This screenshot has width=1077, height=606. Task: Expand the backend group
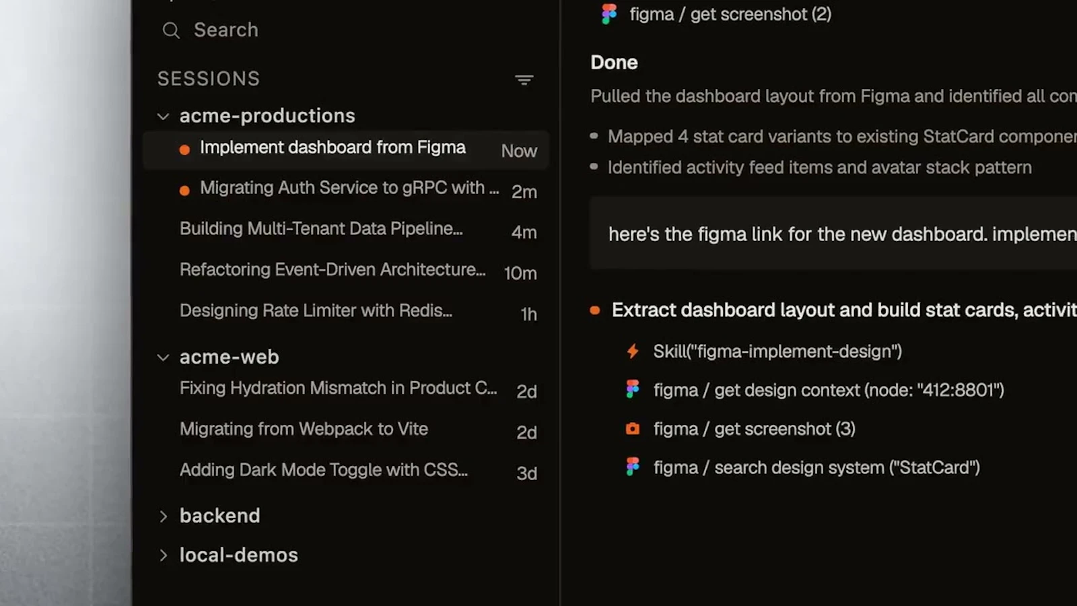[164, 516]
